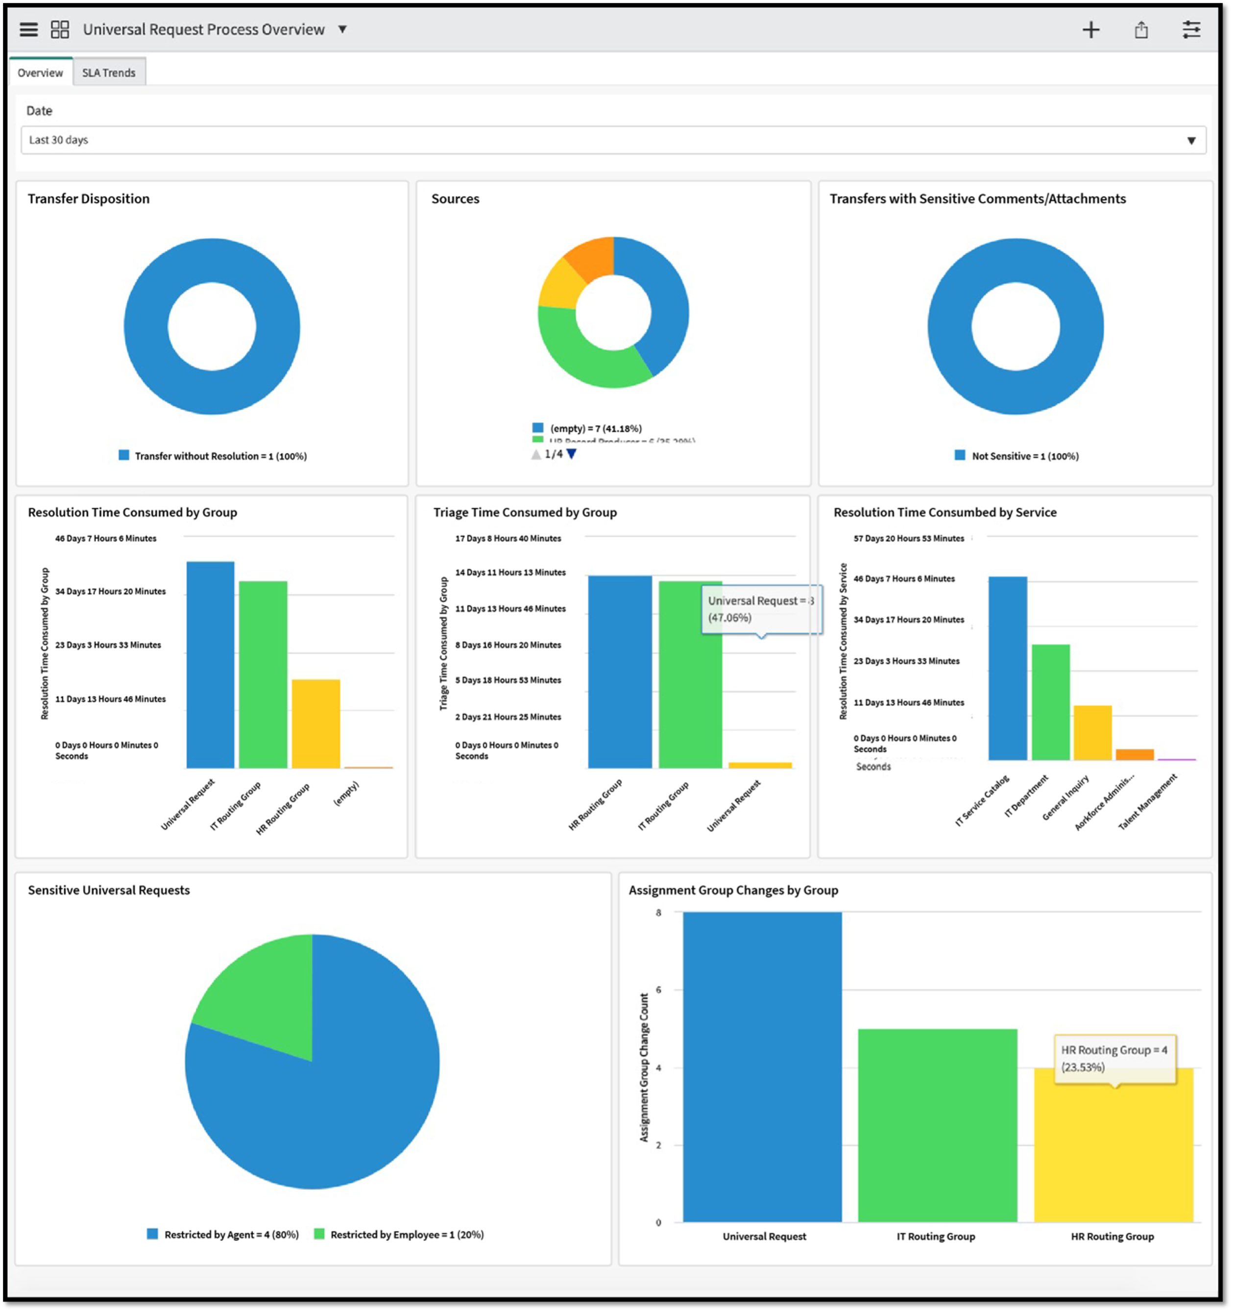Open the hamburger navigation menu
This screenshot has width=1233, height=1313.
(x=29, y=29)
